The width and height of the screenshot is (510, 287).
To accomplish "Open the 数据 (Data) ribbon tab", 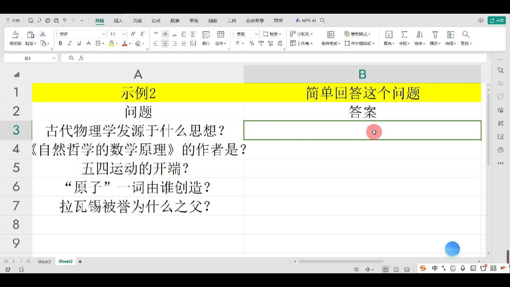I will [175, 20].
